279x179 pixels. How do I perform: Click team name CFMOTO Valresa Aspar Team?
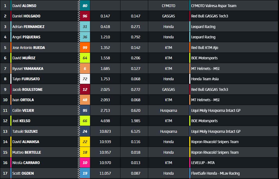tap(214, 6)
